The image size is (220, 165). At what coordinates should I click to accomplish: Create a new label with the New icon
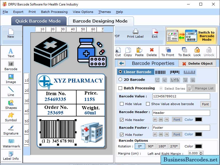coord(10,32)
